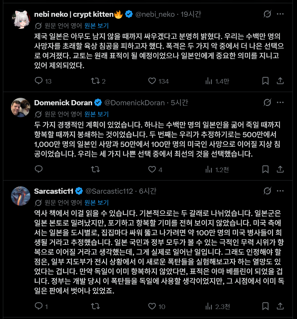
Task: Click '원본 보기' on Sarcastic11's tweet
Action: 96,203
